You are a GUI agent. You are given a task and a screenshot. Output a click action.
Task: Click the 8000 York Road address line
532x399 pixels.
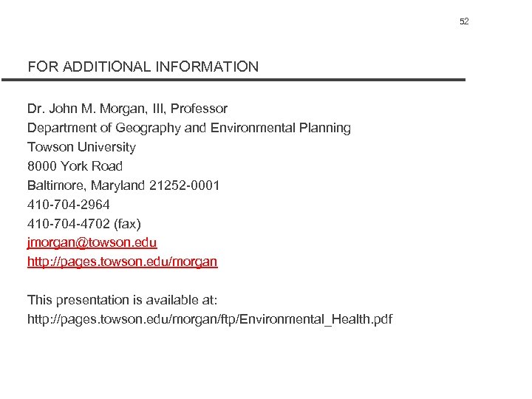point(75,166)
